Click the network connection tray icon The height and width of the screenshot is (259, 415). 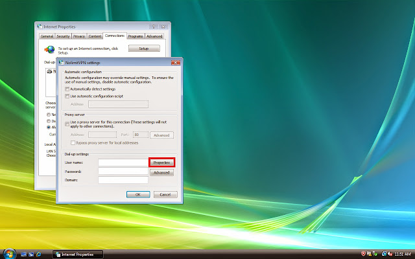point(384,254)
